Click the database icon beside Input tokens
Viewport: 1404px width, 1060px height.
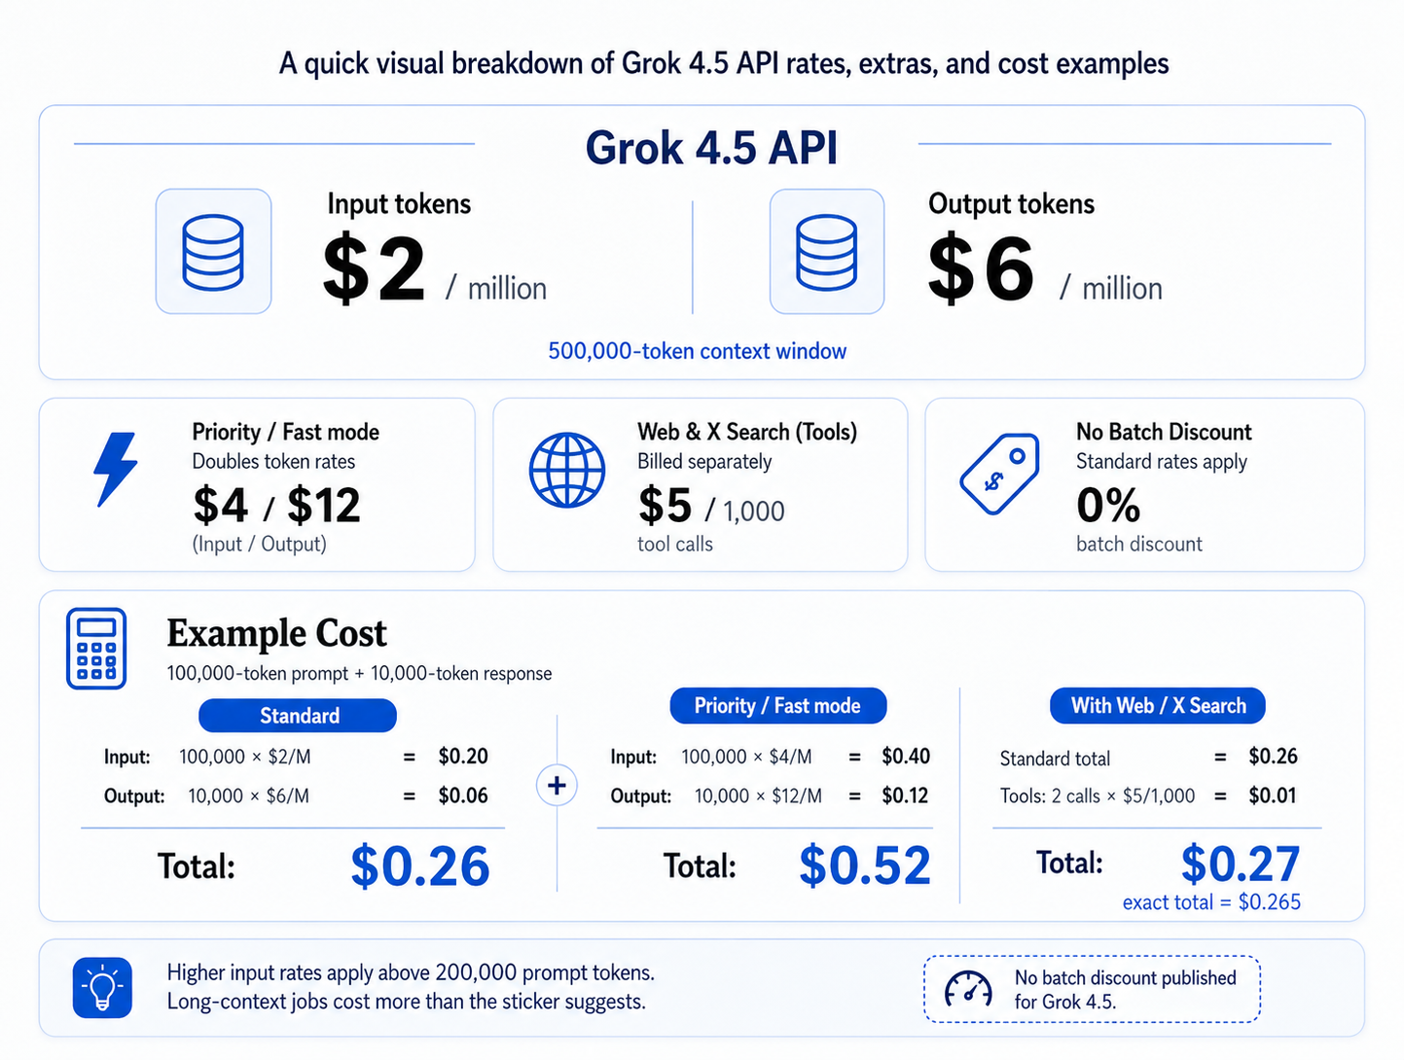tap(213, 252)
